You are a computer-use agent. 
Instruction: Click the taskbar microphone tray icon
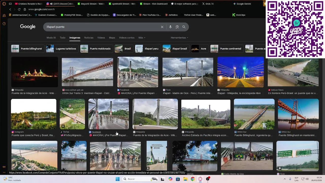(290, 179)
